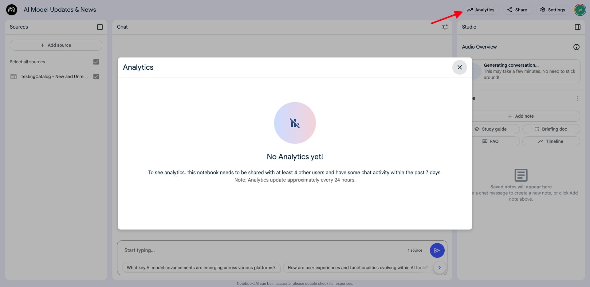The image size is (590, 287).
Task: Click the Chat panel heading
Action: 122,27
